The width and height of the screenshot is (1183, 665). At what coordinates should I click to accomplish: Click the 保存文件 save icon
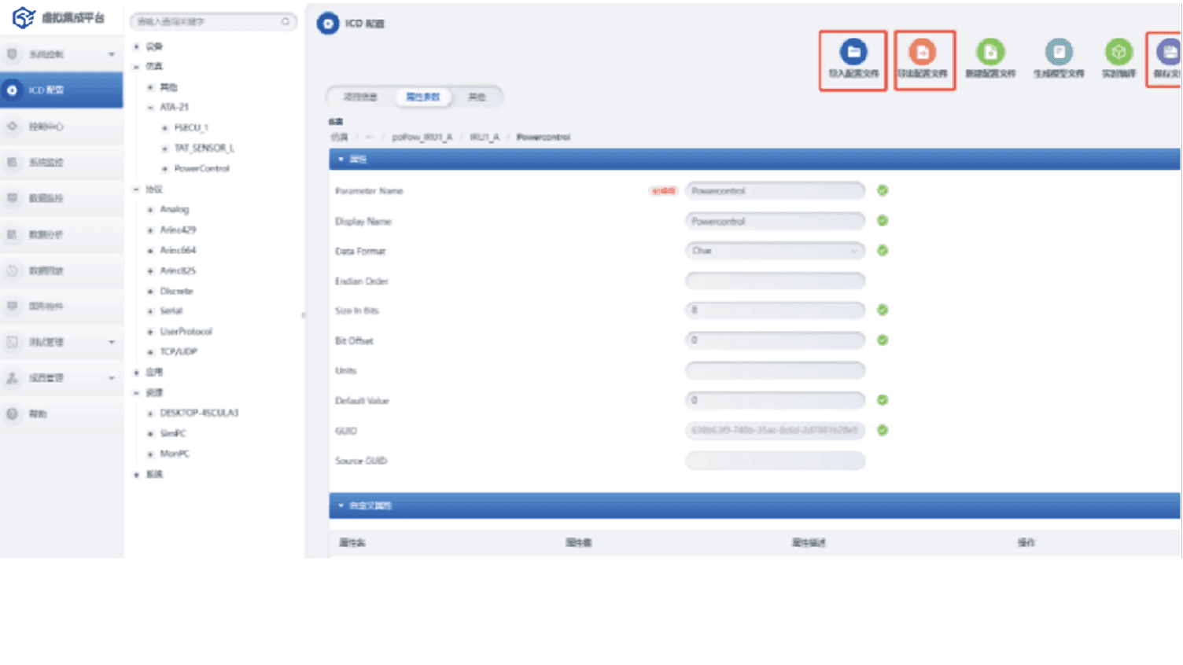(x=1167, y=55)
